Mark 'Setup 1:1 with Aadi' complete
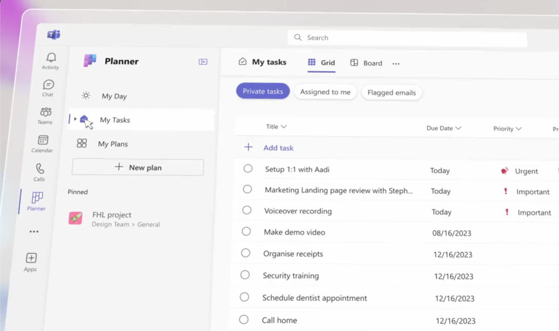The width and height of the screenshot is (559, 331). coord(248,169)
